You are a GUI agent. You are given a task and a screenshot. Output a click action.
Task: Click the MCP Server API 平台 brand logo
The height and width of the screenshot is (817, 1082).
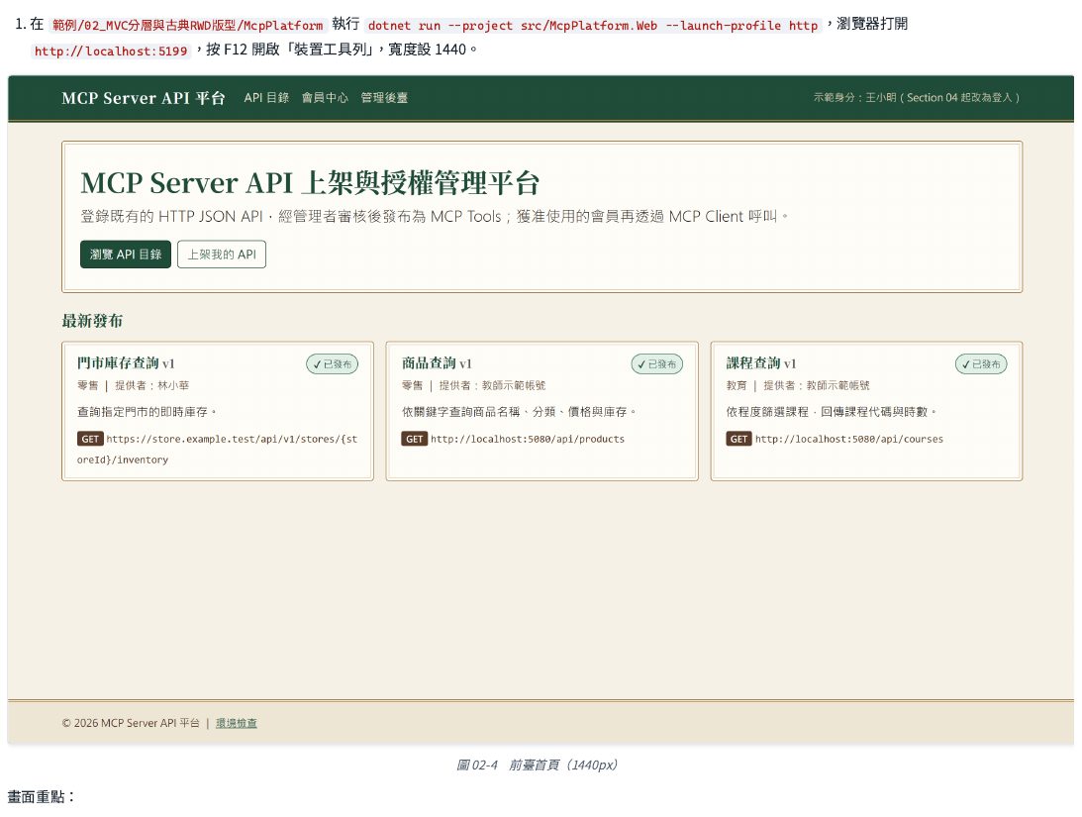[x=144, y=98]
